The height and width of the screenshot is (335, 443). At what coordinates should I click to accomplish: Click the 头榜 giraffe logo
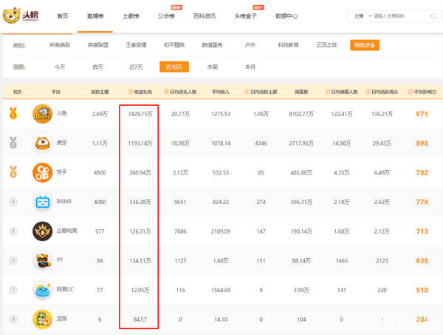(x=21, y=16)
